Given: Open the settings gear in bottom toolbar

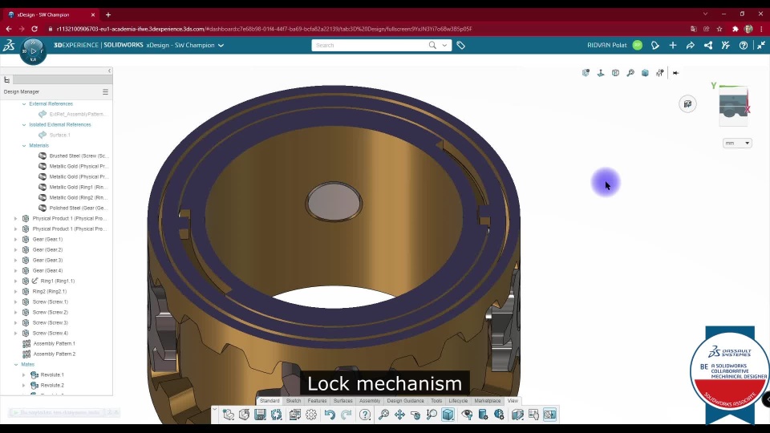Looking at the screenshot, I should click(x=311, y=415).
